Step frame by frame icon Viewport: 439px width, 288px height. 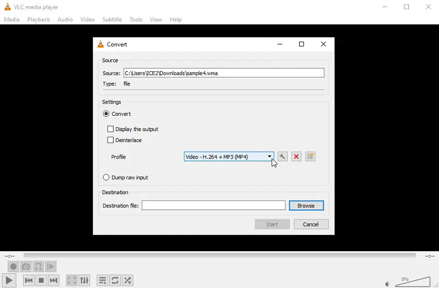click(50, 267)
